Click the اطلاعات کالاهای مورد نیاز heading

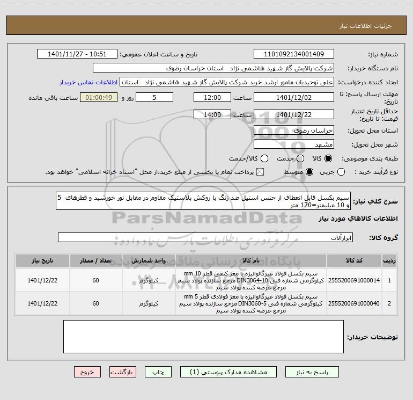coord(358,219)
